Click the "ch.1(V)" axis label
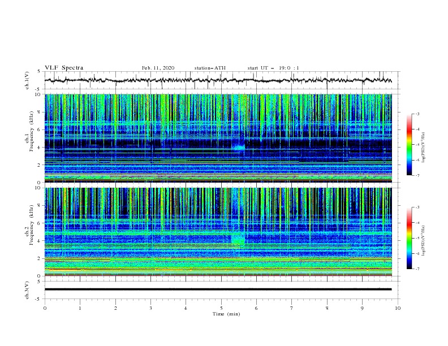Viewport: 448px width, 346px height. tap(27, 80)
